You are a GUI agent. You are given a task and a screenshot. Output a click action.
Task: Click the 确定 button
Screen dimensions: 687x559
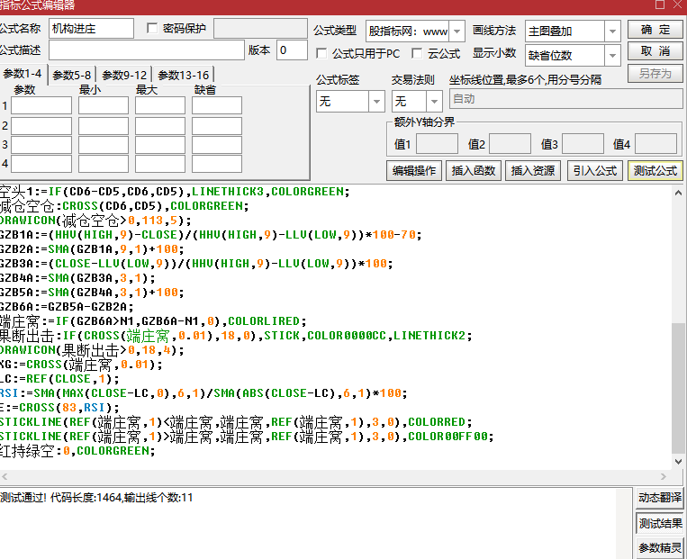[655, 30]
